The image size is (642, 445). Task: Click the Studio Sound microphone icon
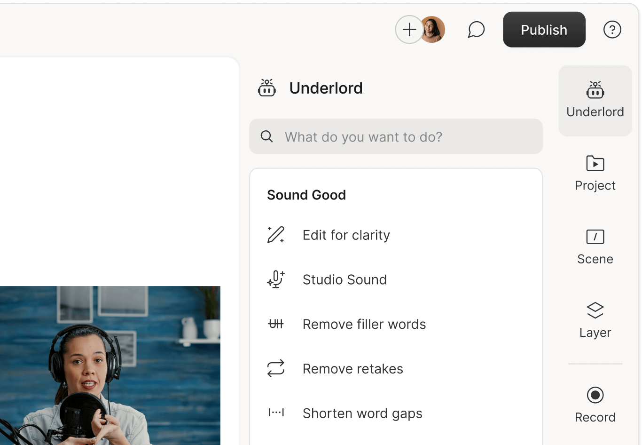click(x=276, y=279)
